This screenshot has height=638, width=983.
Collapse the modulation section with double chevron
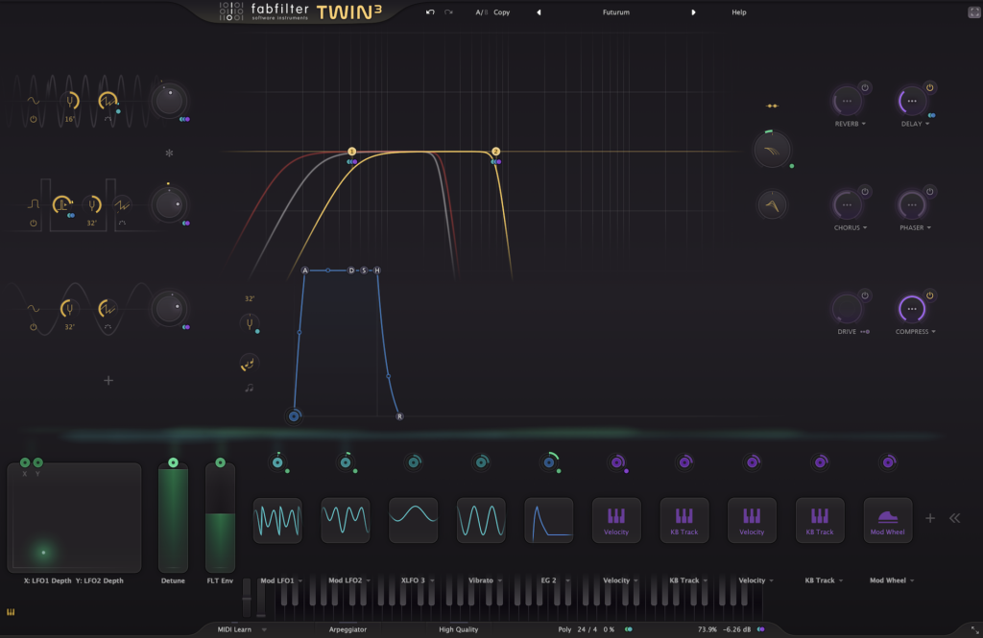[954, 518]
